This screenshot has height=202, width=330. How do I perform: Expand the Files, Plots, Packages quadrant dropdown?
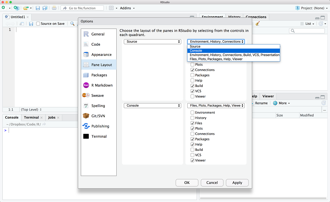pyautogui.click(x=216, y=106)
